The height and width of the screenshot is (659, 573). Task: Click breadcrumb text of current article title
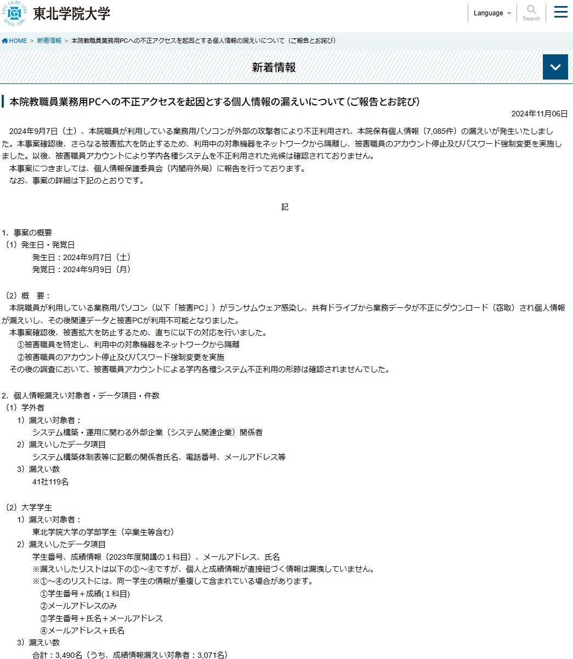point(203,41)
